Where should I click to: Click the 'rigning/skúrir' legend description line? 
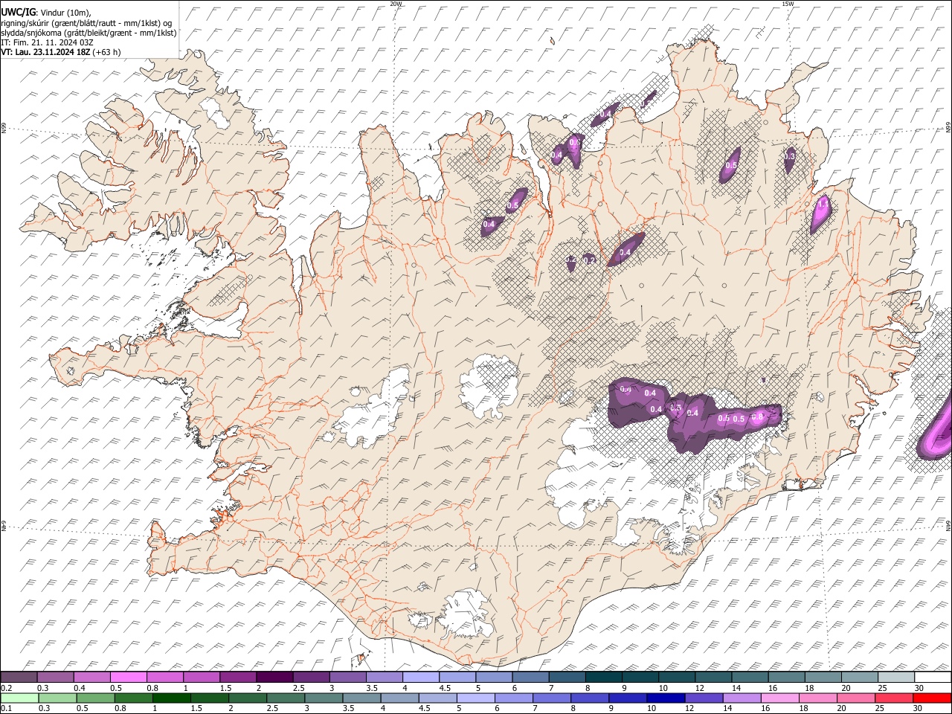(x=87, y=22)
